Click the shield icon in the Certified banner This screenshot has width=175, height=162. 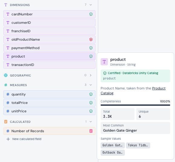point(105,73)
